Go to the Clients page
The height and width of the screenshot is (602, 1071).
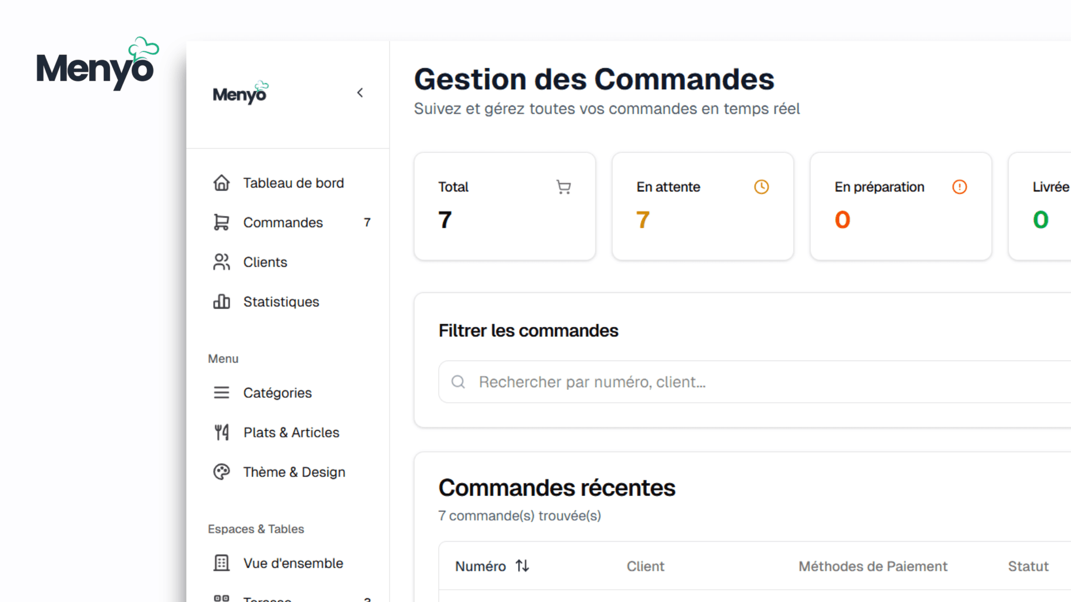[x=288, y=262]
